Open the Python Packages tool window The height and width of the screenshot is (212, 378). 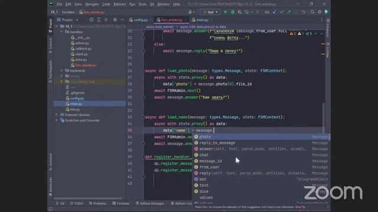(150, 203)
